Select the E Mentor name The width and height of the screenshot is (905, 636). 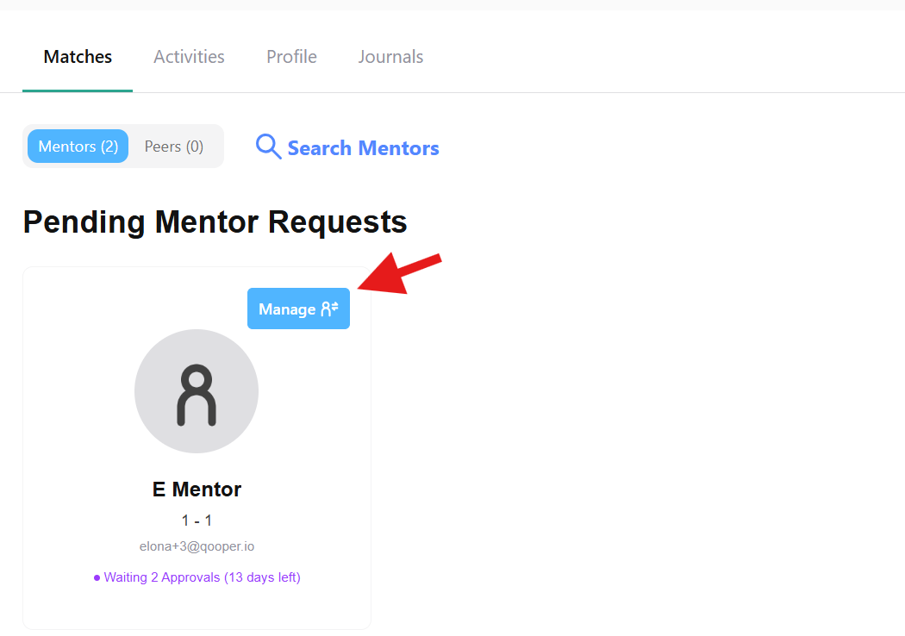point(197,489)
